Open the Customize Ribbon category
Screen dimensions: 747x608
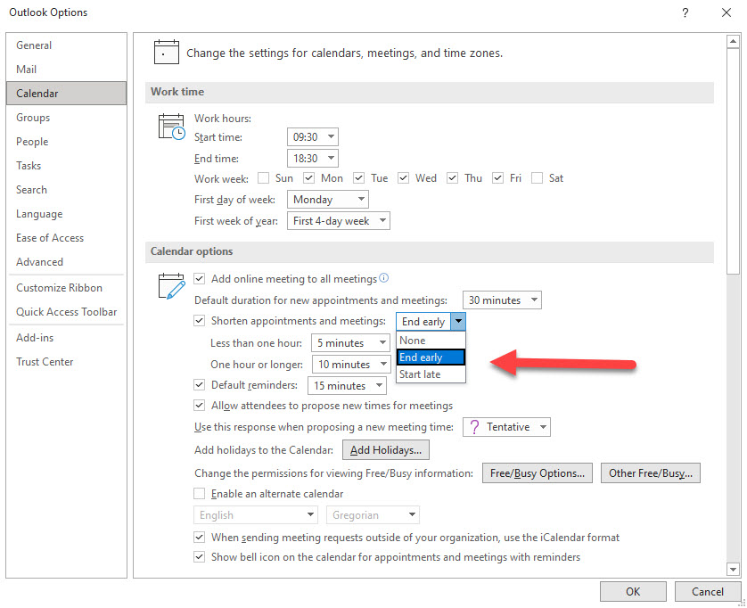coord(66,288)
